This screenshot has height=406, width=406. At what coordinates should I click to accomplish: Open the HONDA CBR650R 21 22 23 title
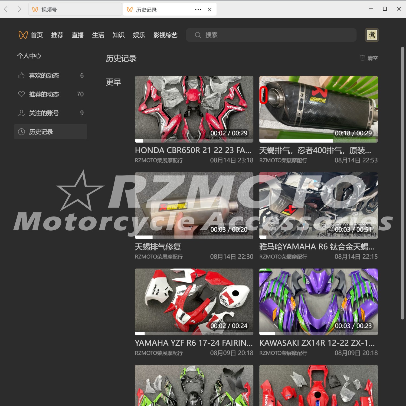click(193, 150)
